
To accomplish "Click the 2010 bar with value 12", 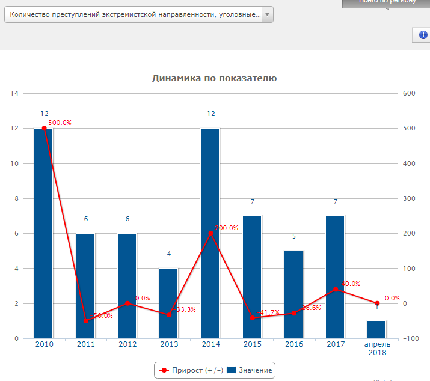I will click(x=43, y=240).
